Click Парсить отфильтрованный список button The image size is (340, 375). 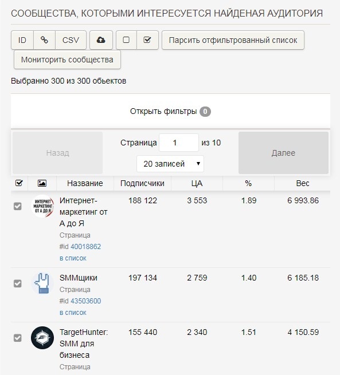[x=233, y=40]
